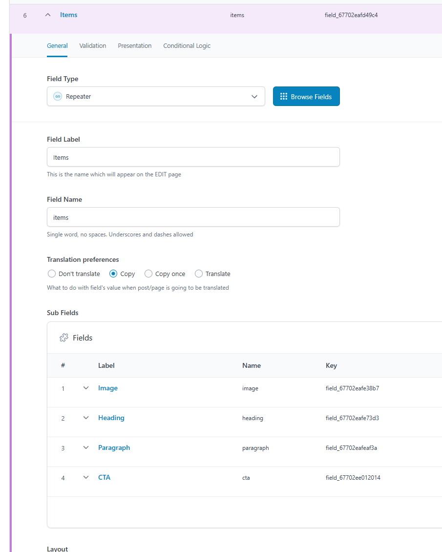Click the Repeater infinity icon
This screenshot has width=442, height=552.
click(58, 96)
